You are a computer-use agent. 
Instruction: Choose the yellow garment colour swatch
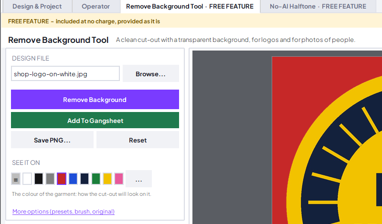107,179
